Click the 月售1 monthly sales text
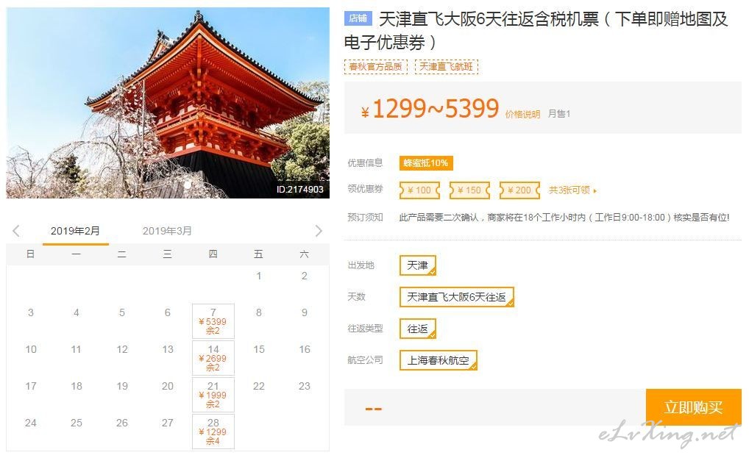 pyautogui.click(x=559, y=113)
